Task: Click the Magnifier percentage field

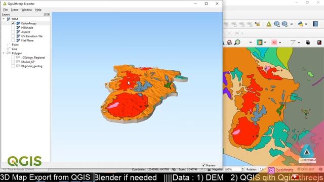Action: pyautogui.click(x=232, y=169)
